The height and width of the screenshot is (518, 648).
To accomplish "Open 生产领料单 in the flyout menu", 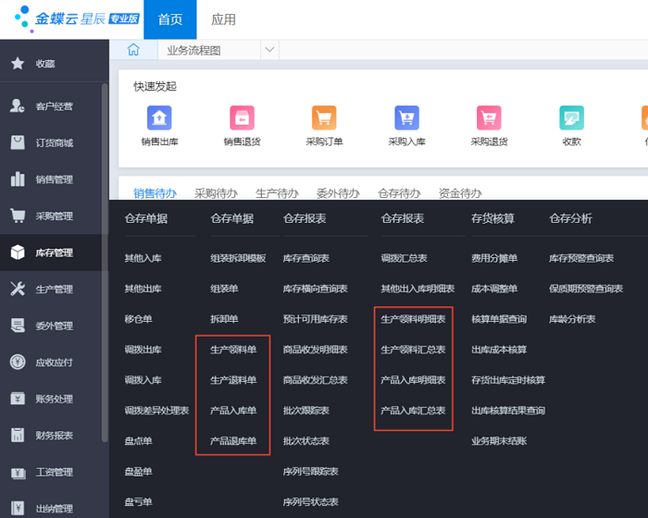I will coord(233,350).
